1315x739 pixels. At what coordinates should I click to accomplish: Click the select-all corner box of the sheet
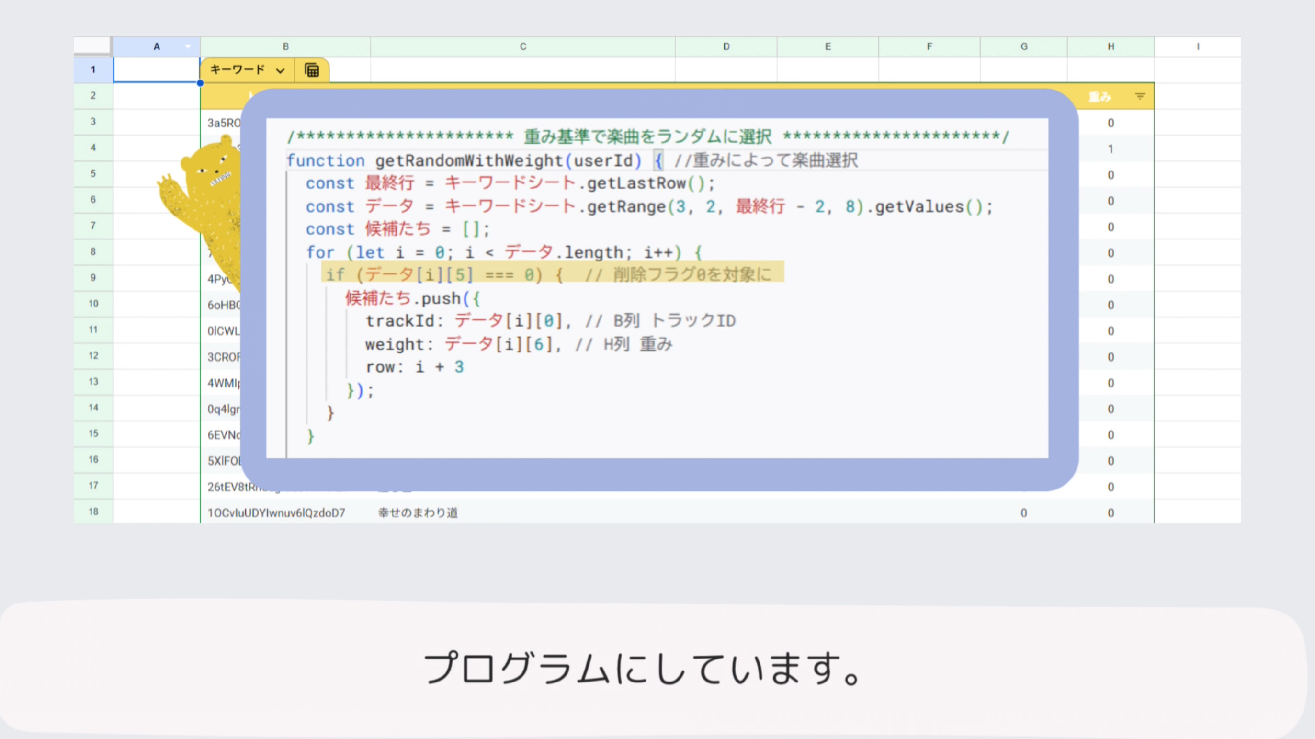[x=92, y=45]
